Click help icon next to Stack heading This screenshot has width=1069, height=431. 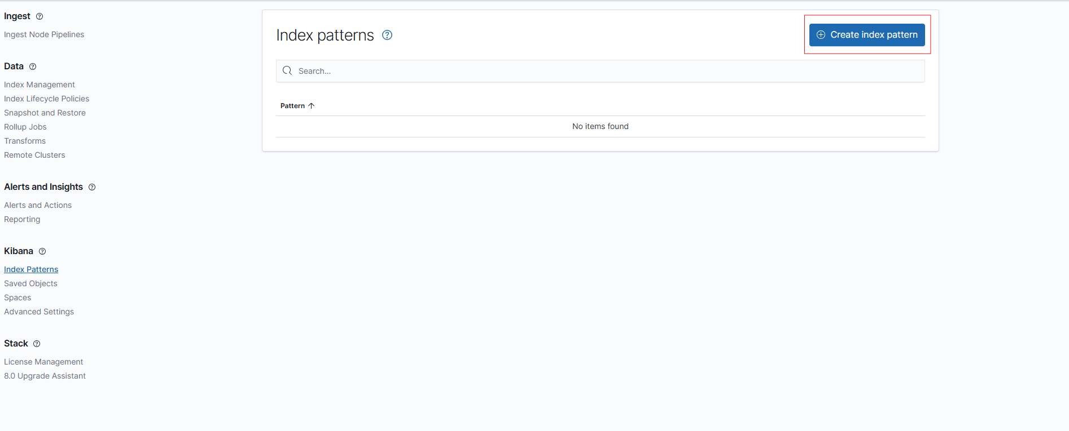[x=37, y=344]
